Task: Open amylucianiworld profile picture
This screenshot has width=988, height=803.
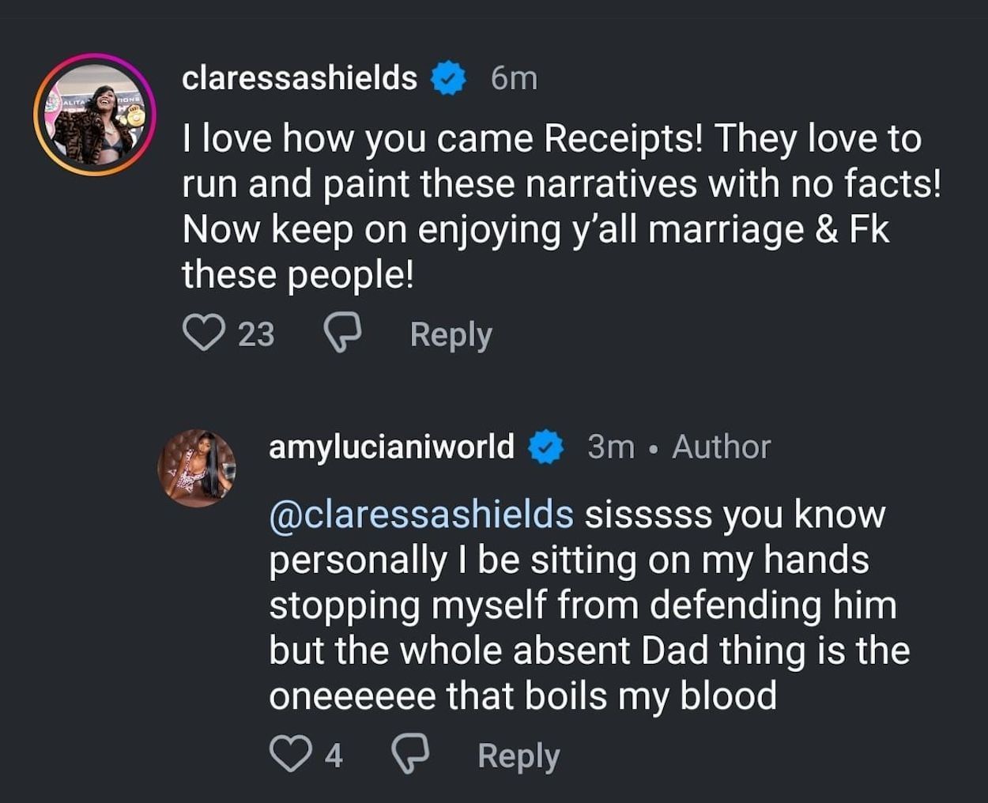Action: [x=198, y=468]
